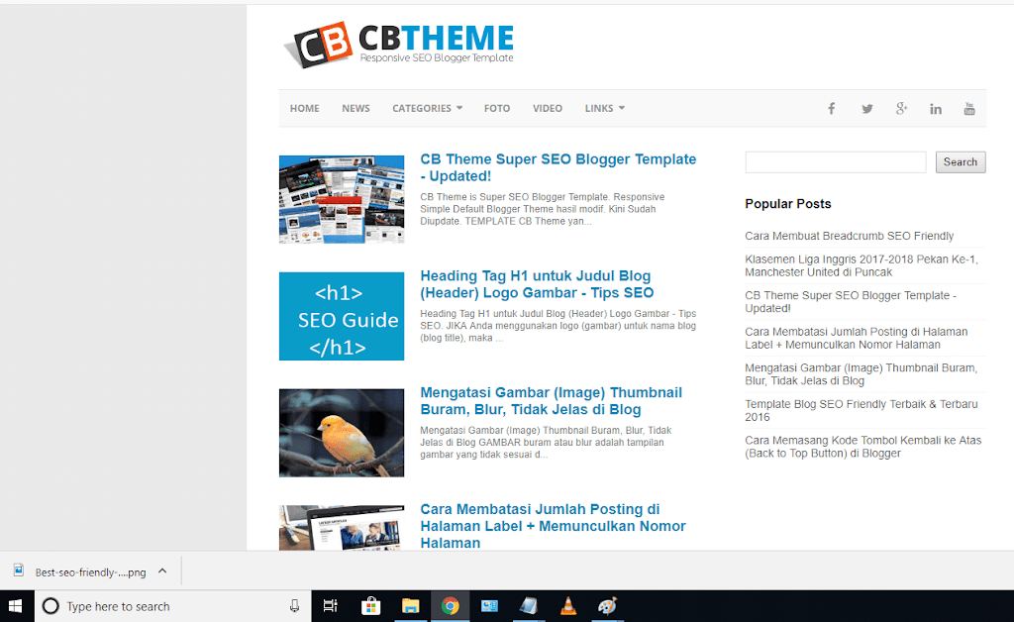Viewport: 1014px width, 622px height.
Task: Open the Facebook social icon
Action: coord(831,108)
